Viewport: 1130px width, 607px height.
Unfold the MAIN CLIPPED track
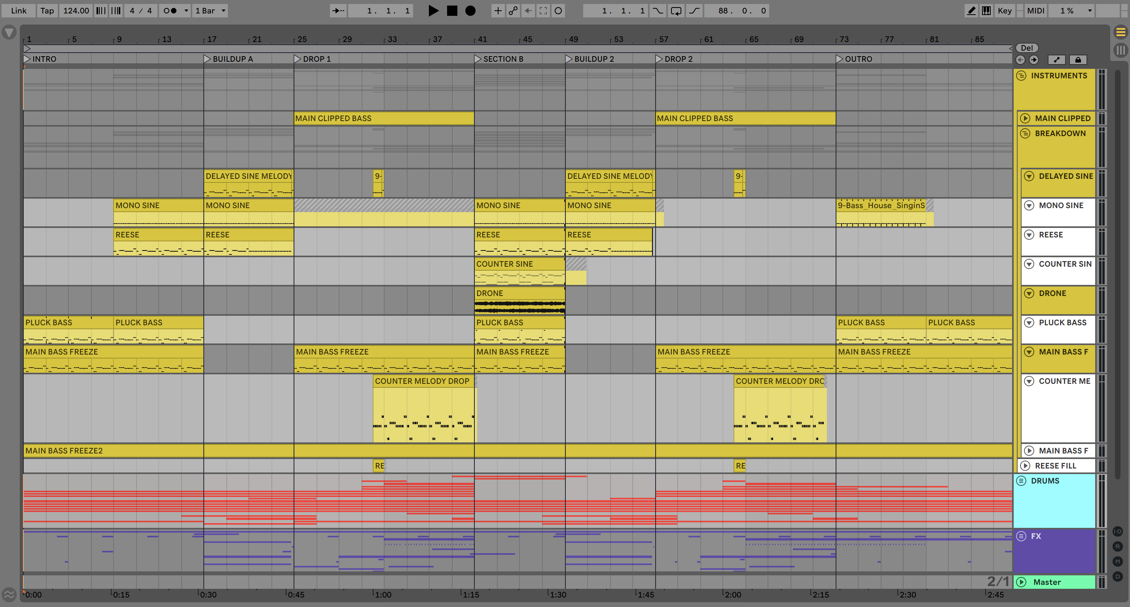[x=1025, y=118]
